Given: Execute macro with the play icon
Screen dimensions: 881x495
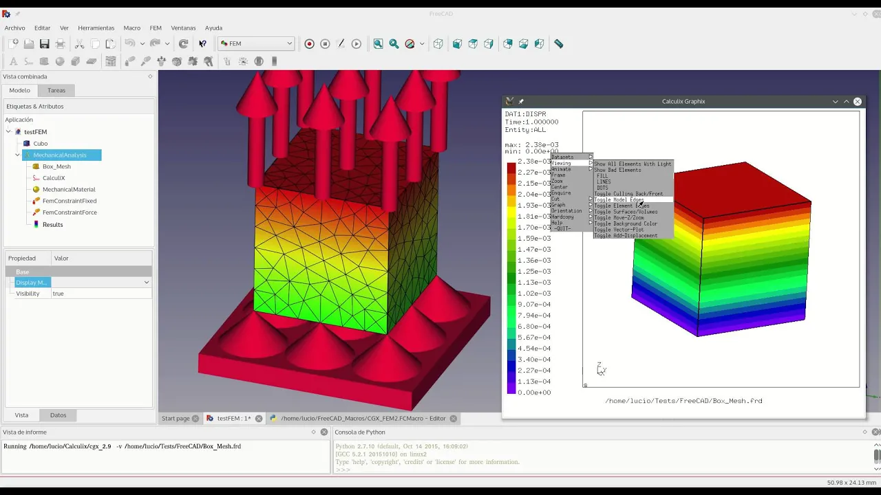Looking at the screenshot, I should point(357,43).
